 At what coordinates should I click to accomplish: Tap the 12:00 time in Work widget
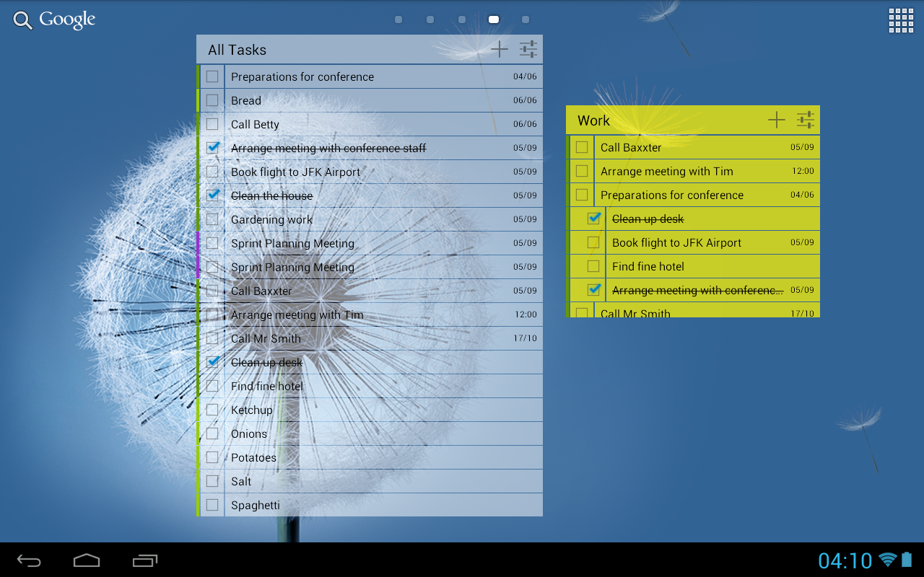tap(803, 171)
